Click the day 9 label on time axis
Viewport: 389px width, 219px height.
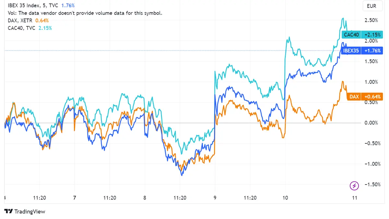pos(215,198)
